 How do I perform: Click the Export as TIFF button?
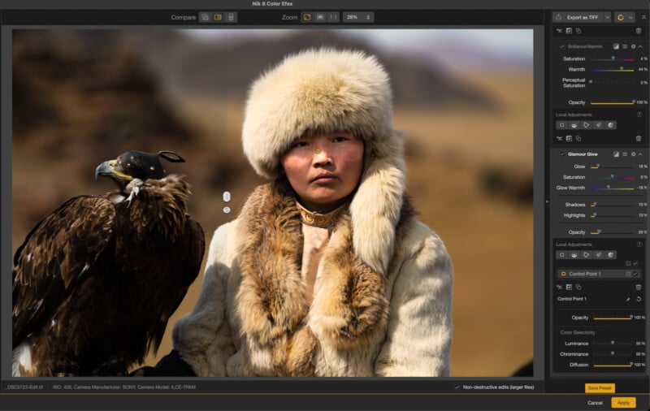pyautogui.click(x=577, y=17)
